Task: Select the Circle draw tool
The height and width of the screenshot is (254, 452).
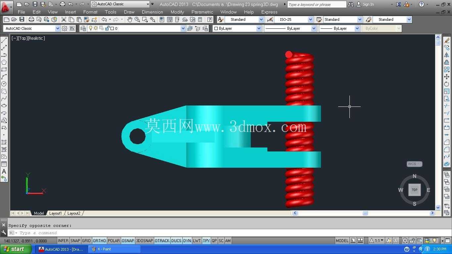Action: click(x=4, y=84)
